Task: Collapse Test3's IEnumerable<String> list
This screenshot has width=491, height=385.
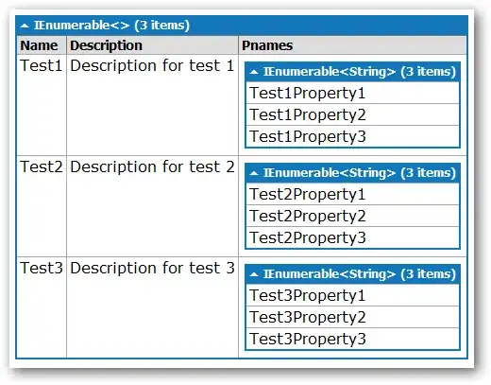Action: pyautogui.click(x=254, y=274)
